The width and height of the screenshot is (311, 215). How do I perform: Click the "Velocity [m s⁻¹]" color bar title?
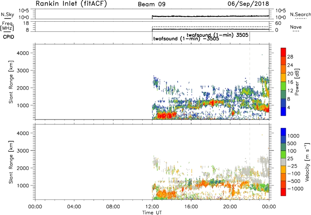point(307,162)
